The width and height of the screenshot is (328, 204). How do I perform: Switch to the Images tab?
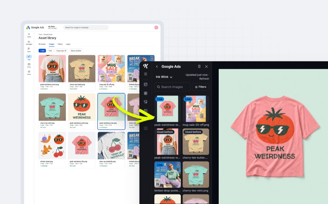[x=51, y=44]
